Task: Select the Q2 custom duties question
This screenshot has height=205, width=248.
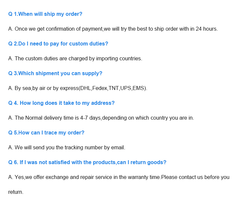Action: point(58,44)
